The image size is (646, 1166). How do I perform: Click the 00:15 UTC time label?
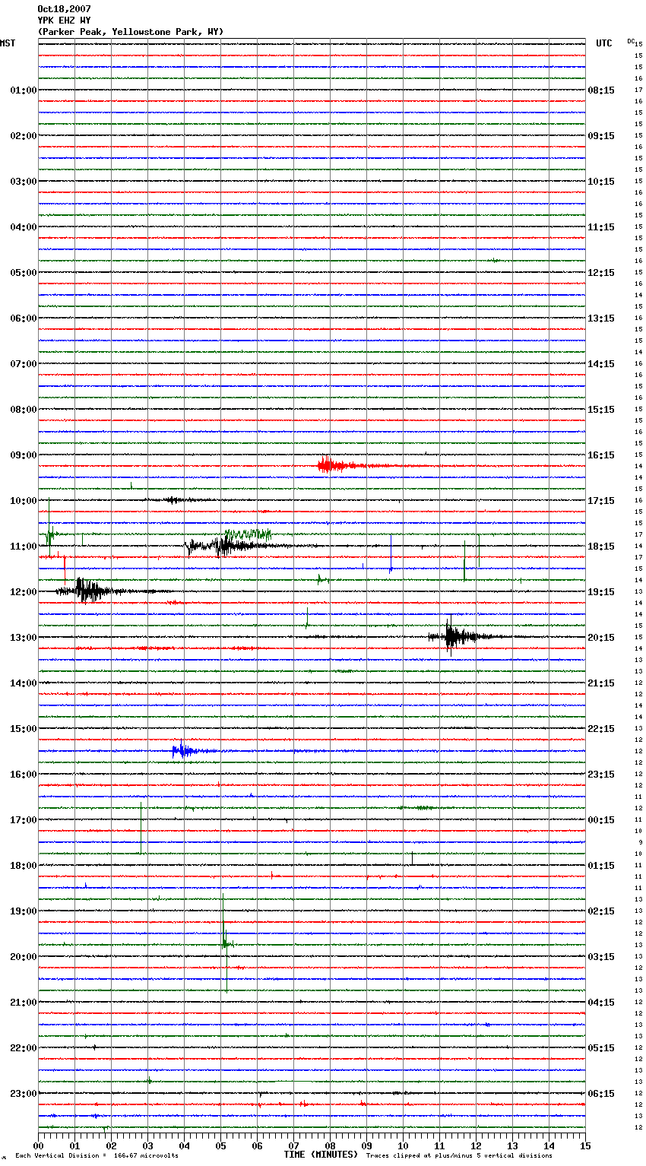pos(601,820)
